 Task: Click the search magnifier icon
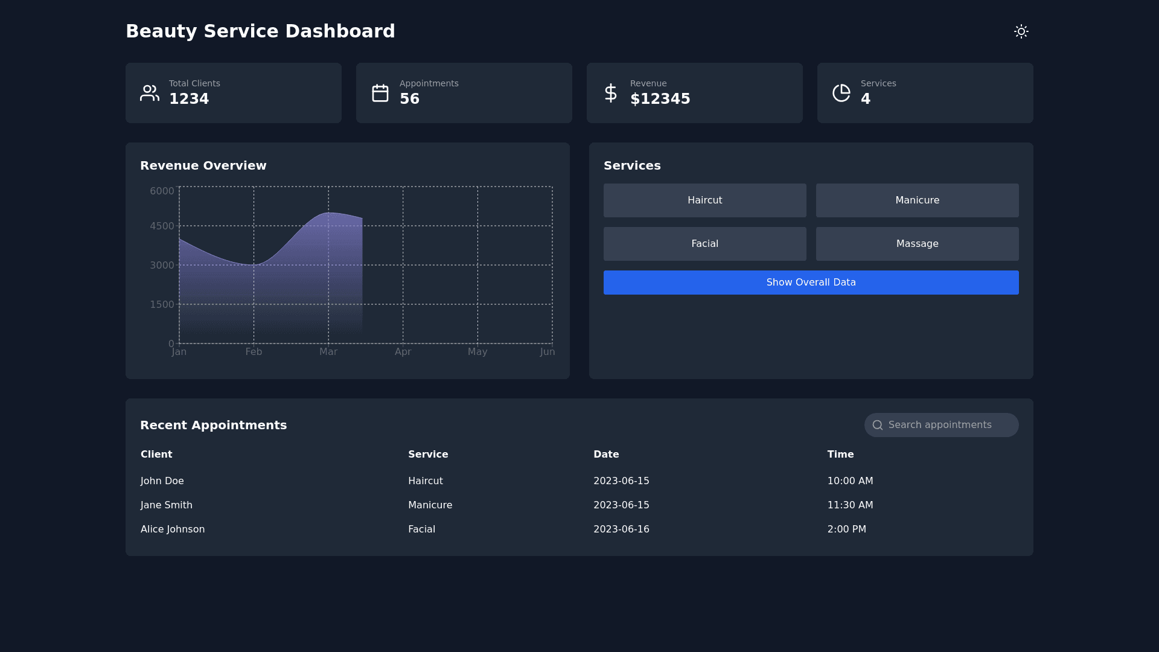pyautogui.click(x=878, y=425)
